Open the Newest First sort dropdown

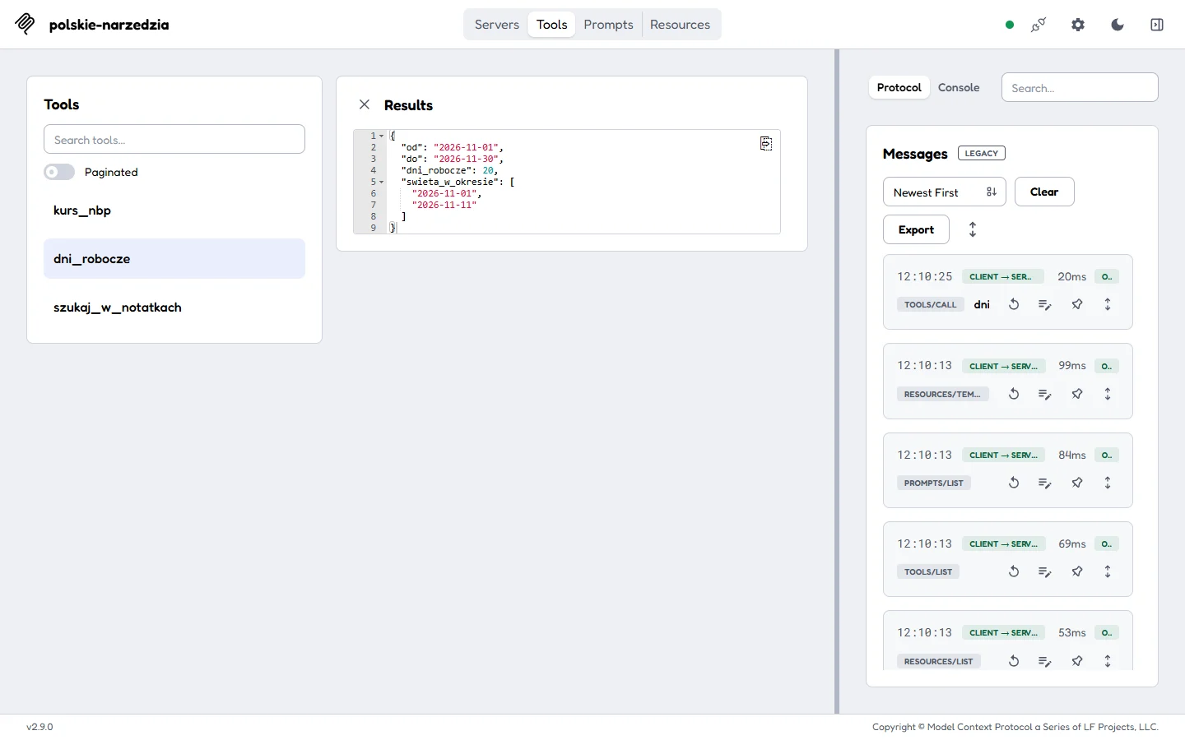945,192
